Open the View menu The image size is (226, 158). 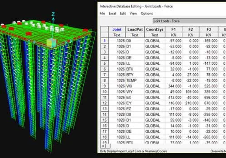133,13
